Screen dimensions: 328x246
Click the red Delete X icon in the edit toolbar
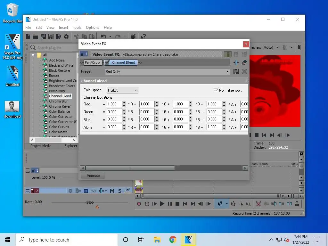[x=258, y=204]
